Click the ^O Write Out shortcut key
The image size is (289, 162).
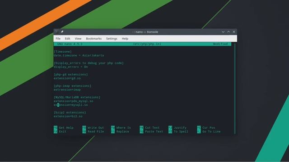point(84,127)
